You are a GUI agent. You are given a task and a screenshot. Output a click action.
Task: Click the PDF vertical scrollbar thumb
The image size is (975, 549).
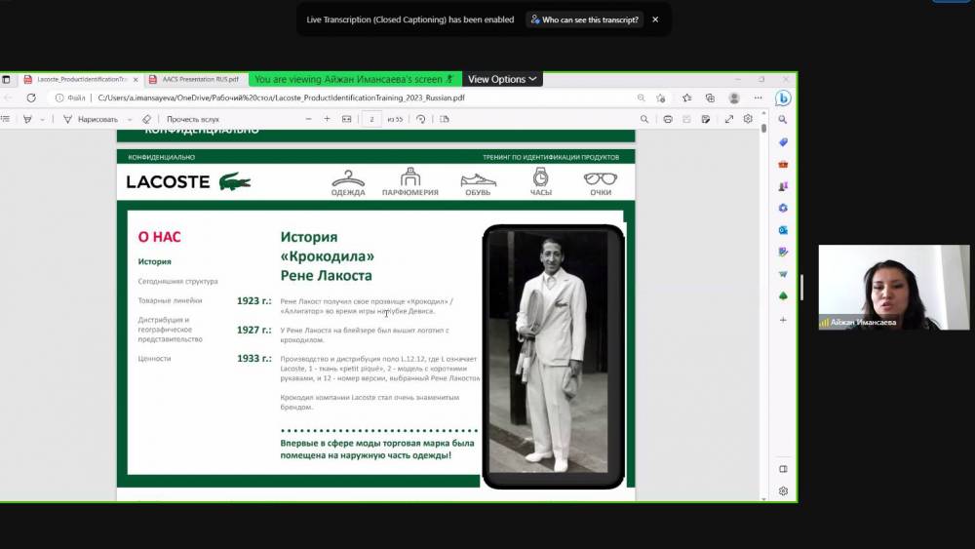763,128
